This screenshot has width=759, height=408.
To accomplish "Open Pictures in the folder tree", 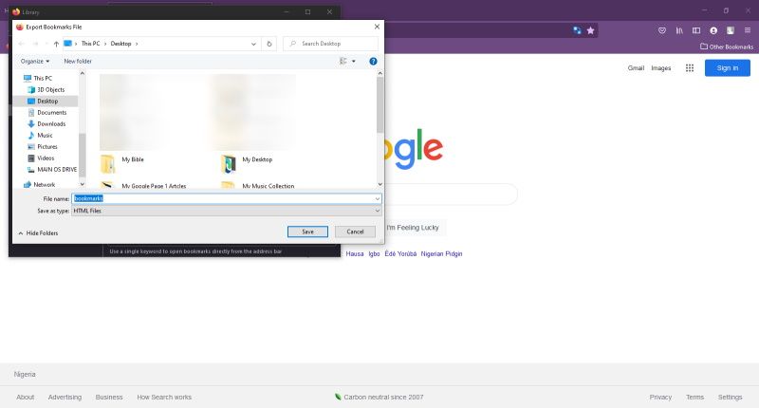I will click(46, 147).
